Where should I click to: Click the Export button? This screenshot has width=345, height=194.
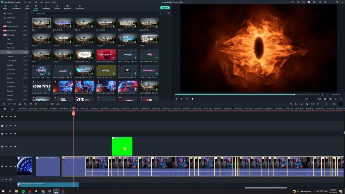click(165, 8)
